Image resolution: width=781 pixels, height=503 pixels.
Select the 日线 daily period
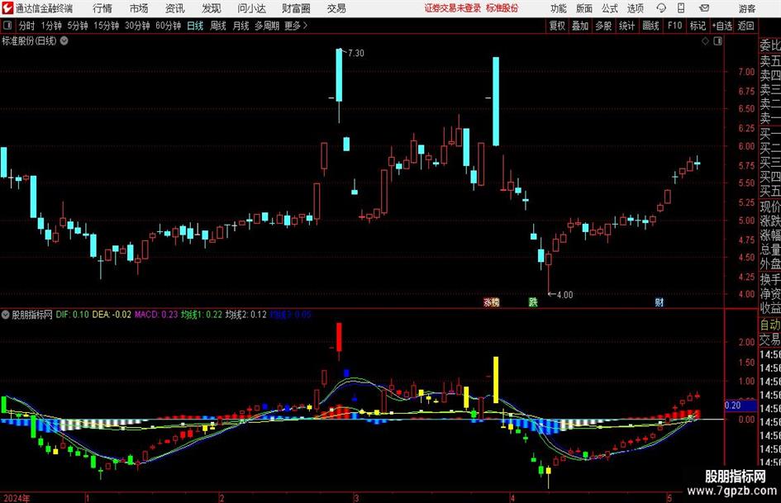(x=195, y=26)
